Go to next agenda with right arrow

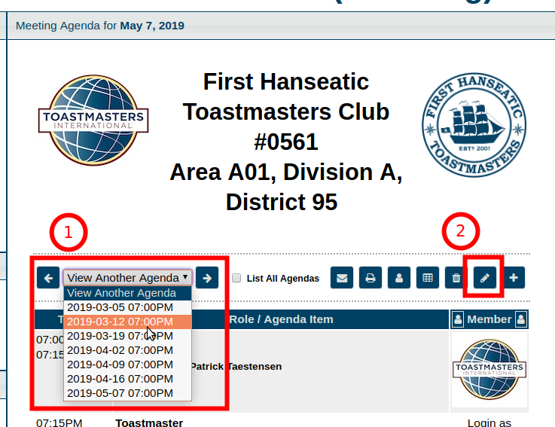coord(207,278)
